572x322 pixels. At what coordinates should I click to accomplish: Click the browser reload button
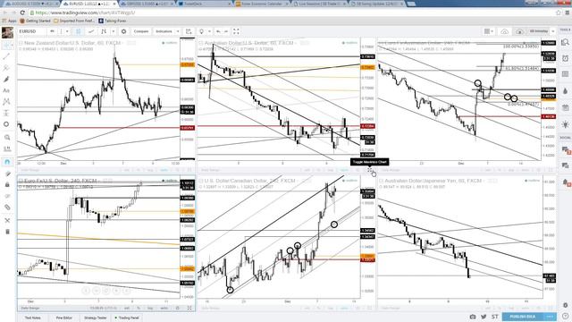click(x=22, y=13)
